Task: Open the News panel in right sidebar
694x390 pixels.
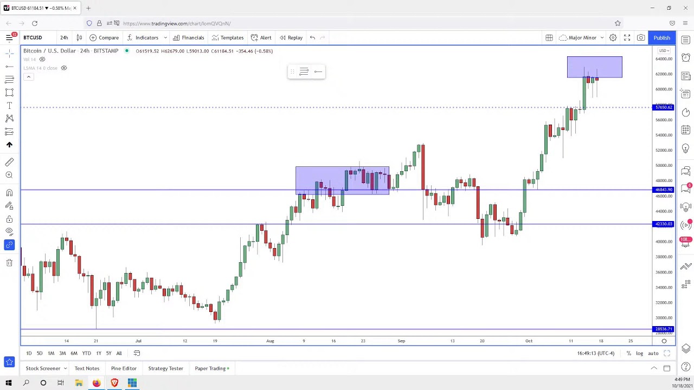Action: (686, 76)
